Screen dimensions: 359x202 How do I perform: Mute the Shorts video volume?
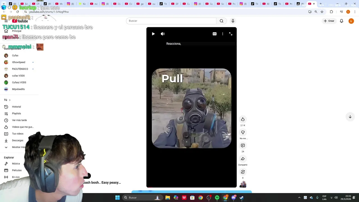point(163,34)
